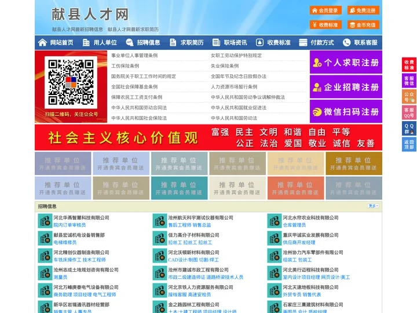Open the 事业单位人事管理条例 link
Image resolution: width=417 pixels, height=313 pixels.
tap(134, 56)
